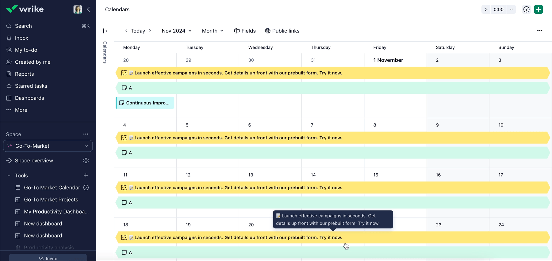Open Inbox in the sidebar
Viewport: 552px width, 261px height.
click(x=21, y=38)
